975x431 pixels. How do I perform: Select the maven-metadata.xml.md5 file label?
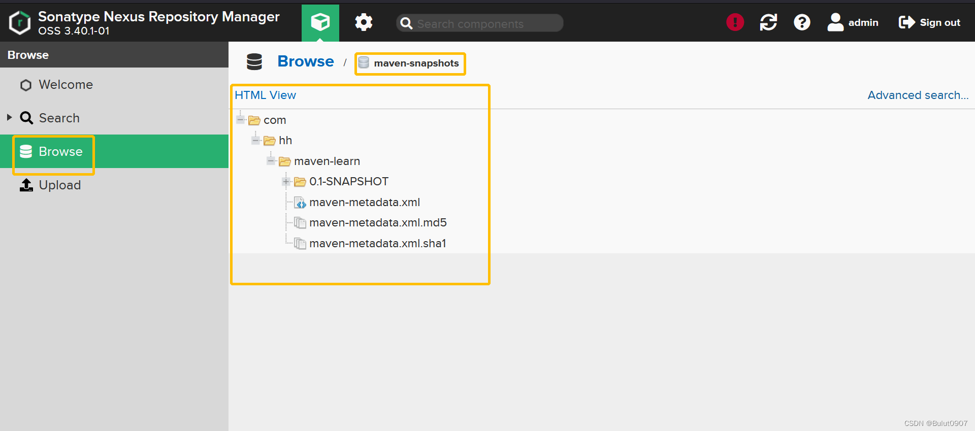pos(378,223)
